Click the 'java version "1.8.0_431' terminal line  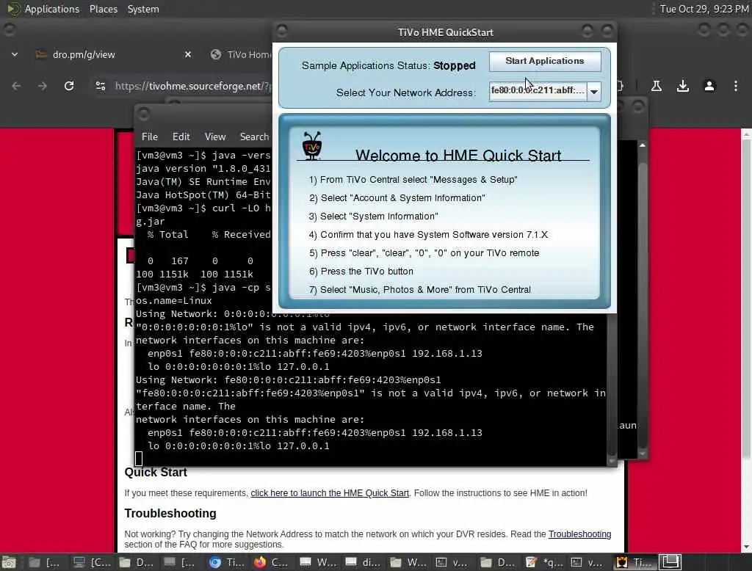(x=203, y=169)
